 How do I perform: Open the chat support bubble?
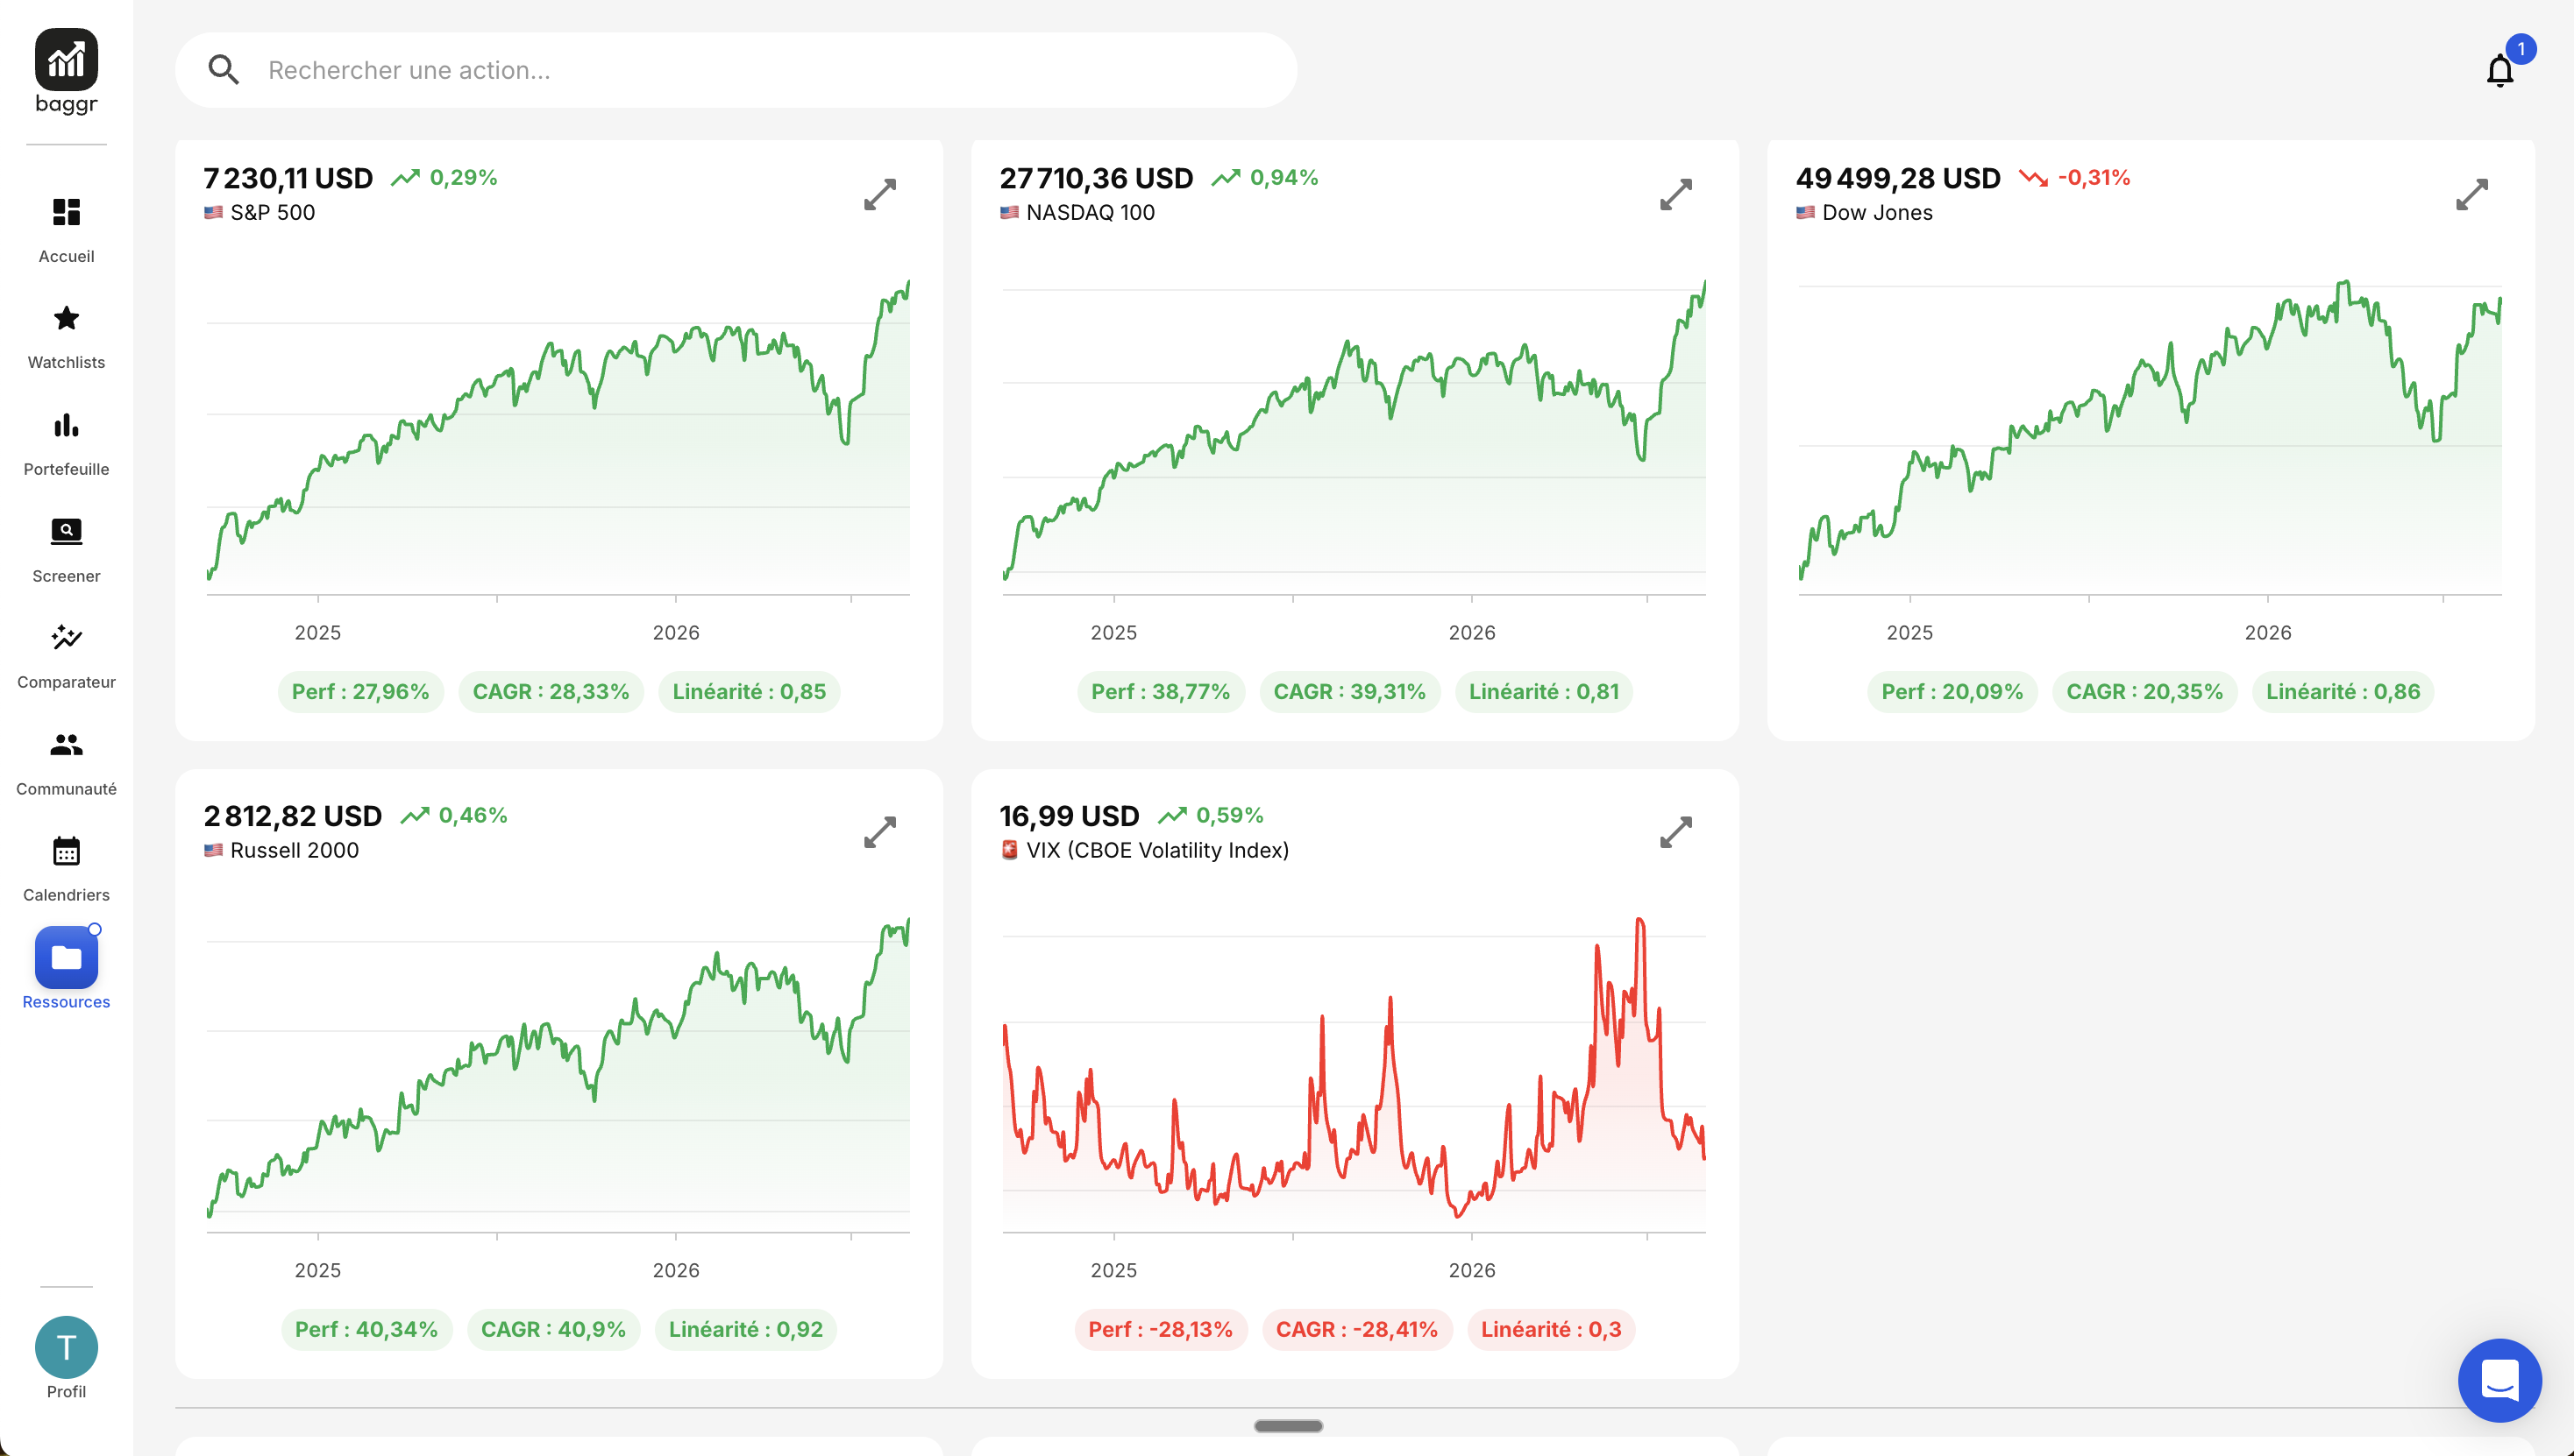tap(2499, 1380)
